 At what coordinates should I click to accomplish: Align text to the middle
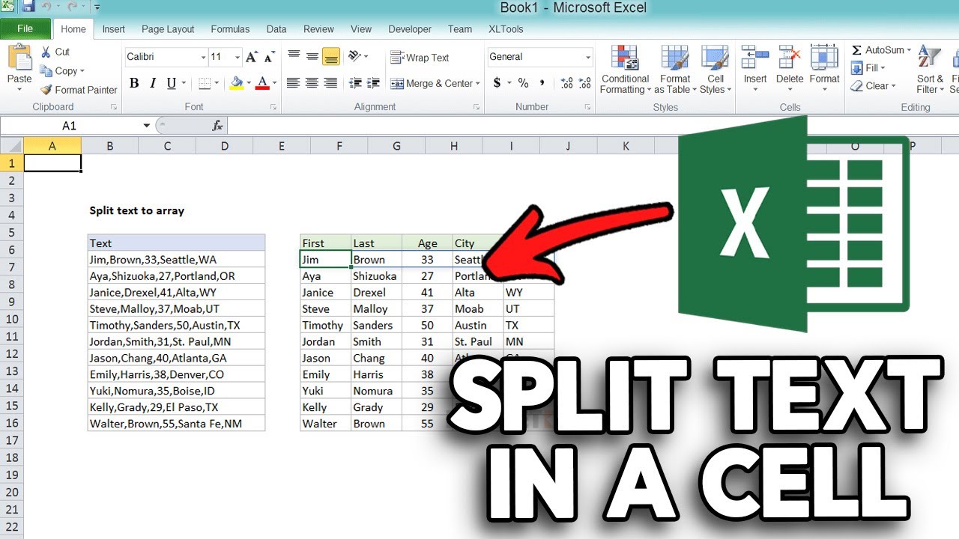[312, 57]
